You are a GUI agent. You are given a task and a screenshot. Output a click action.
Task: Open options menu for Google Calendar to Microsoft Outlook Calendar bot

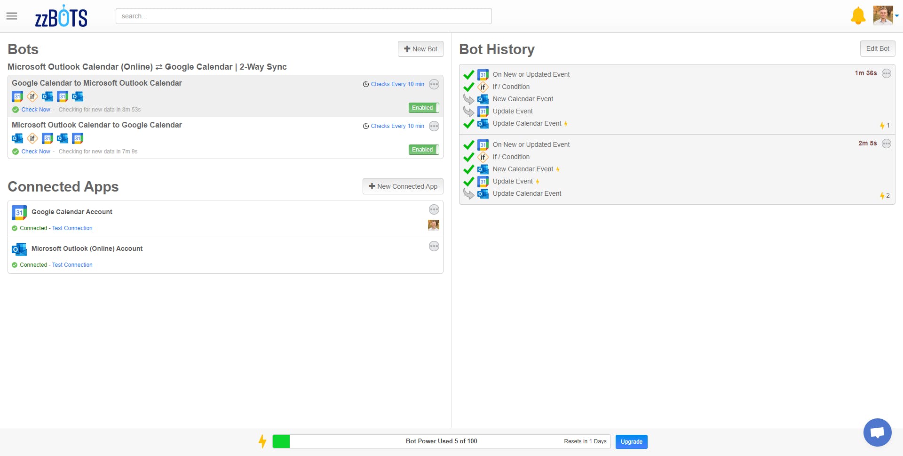pyautogui.click(x=434, y=84)
